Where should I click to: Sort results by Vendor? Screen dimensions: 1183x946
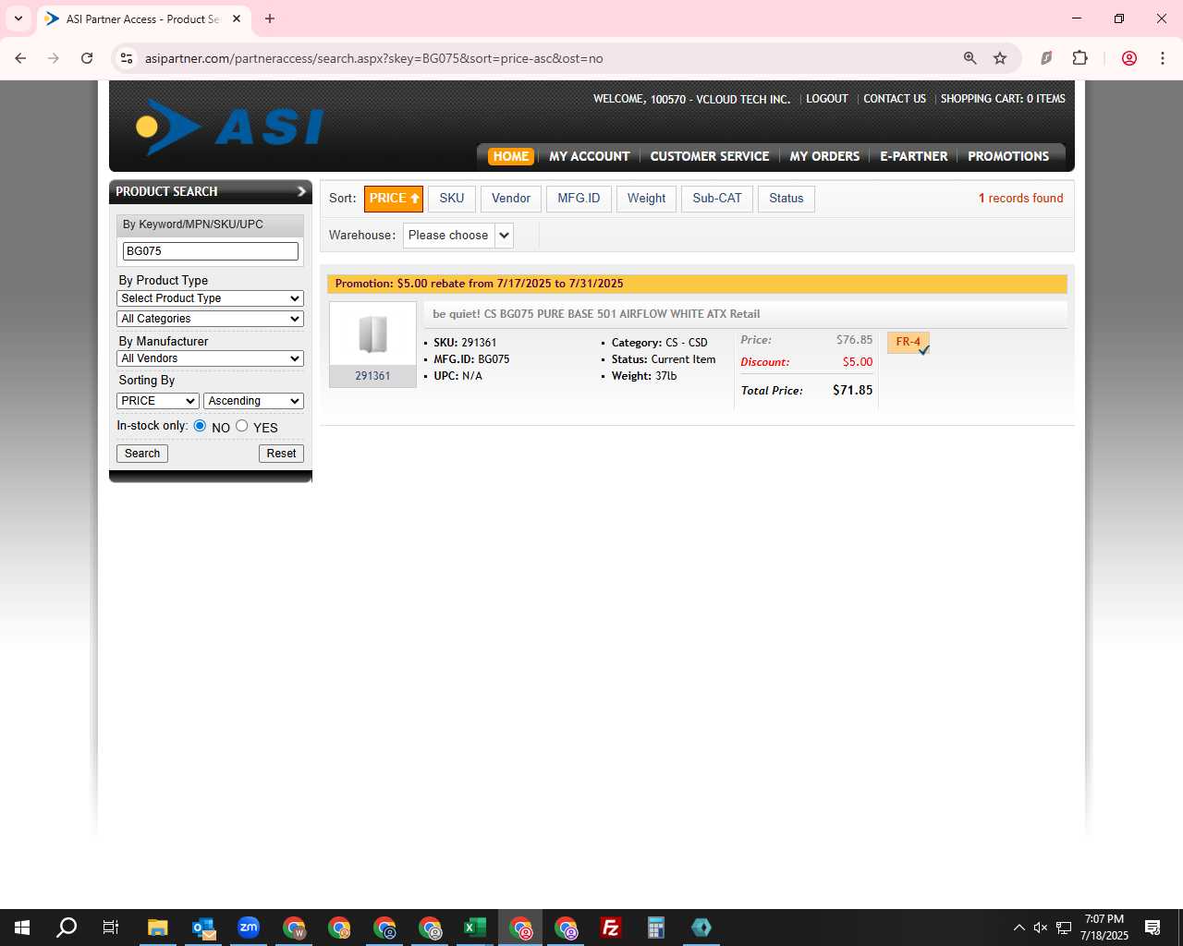pyautogui.click(x=511, y=199)
